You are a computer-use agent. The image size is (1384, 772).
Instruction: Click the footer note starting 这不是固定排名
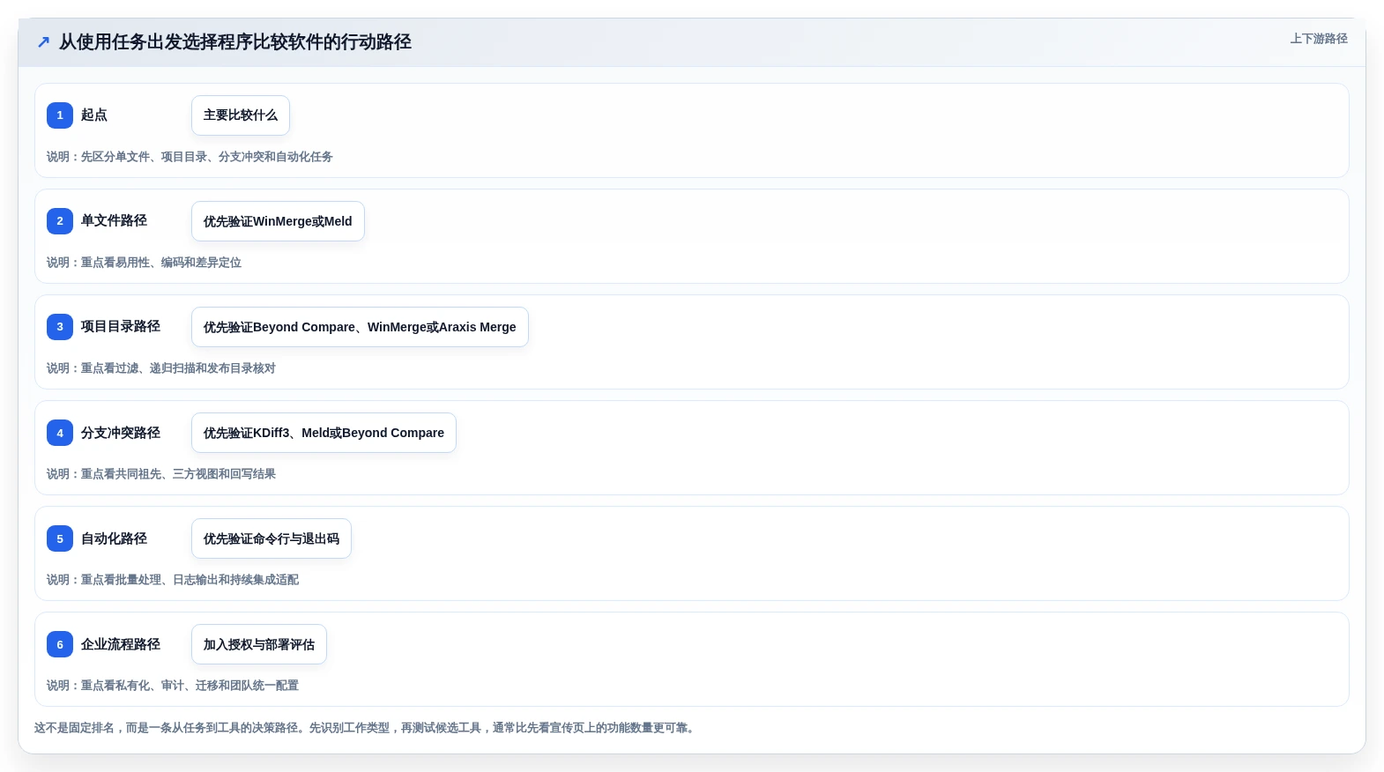click(x=366, y=728)
